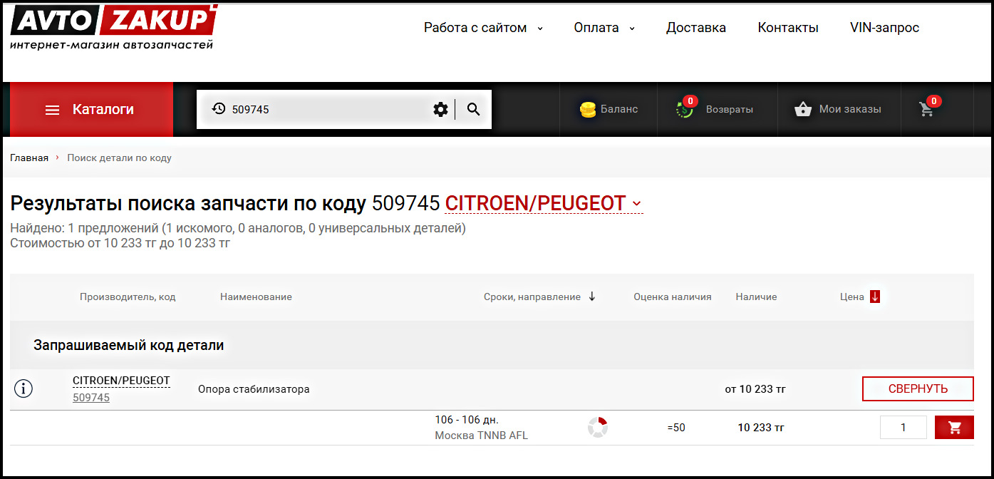Image resolution: width=994 pixels, height=479 pixels.
Task: Open part code 509745 link
Action: tap(91, 398)
